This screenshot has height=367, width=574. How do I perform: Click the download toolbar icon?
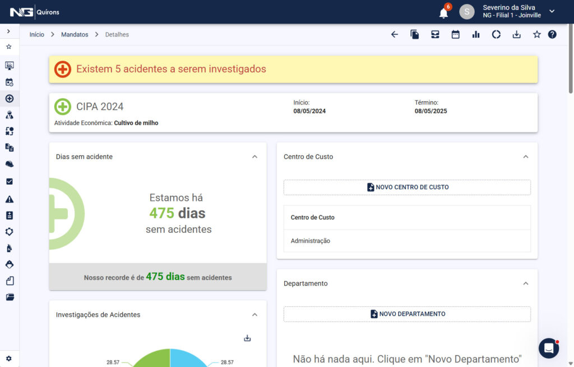(x=516, y=34)
